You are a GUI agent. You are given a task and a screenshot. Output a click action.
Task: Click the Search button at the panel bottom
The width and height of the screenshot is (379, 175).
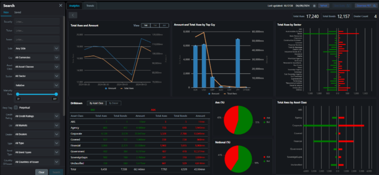[56, 172]
